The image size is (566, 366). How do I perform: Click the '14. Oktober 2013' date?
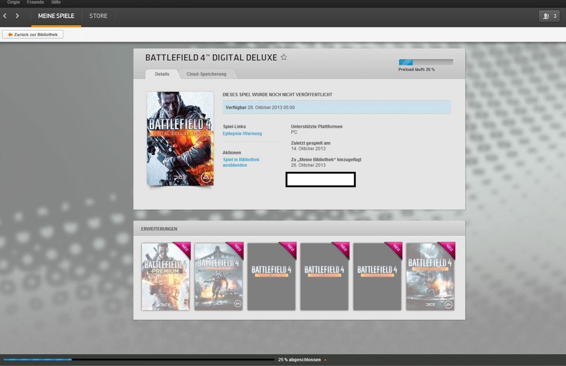(x=308, y=148)
